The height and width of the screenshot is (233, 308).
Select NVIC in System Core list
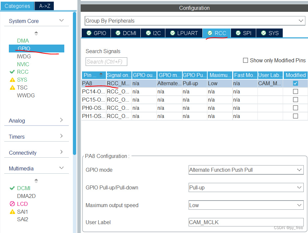tap(23, 64)
